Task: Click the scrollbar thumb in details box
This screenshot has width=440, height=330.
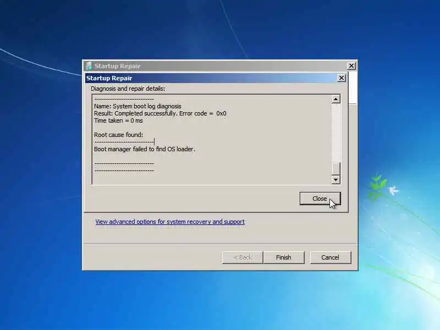Action: (335, 168)
